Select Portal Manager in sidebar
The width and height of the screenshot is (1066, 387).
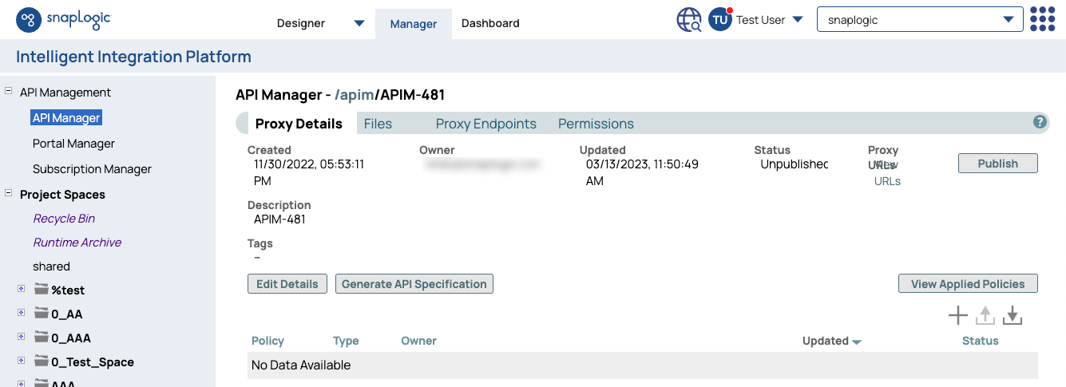[x=73, y=143]
